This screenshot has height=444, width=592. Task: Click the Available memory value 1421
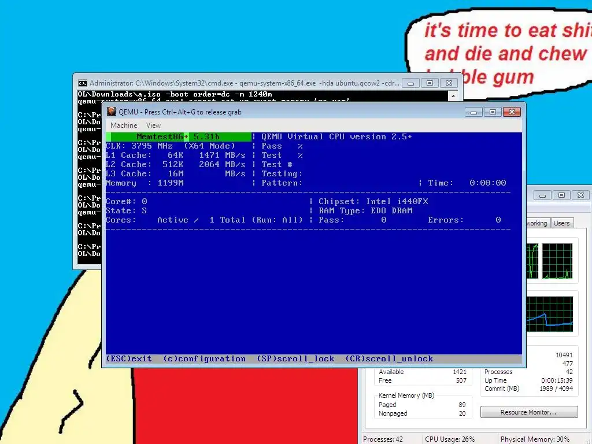coord(460,372)
